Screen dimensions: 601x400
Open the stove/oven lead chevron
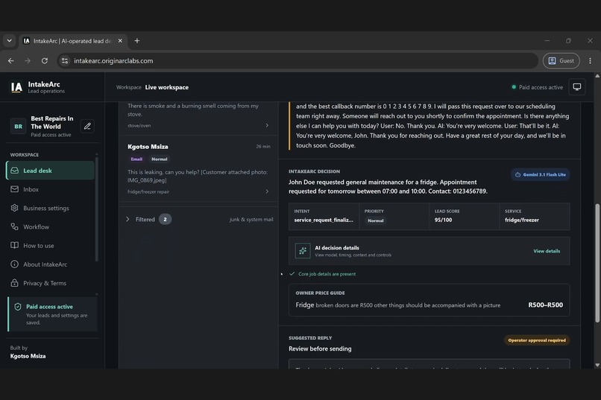point(267,126)
